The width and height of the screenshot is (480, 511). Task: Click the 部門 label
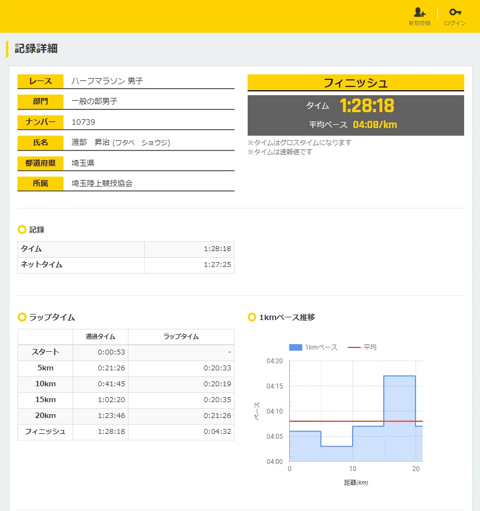tap(40, 101)
